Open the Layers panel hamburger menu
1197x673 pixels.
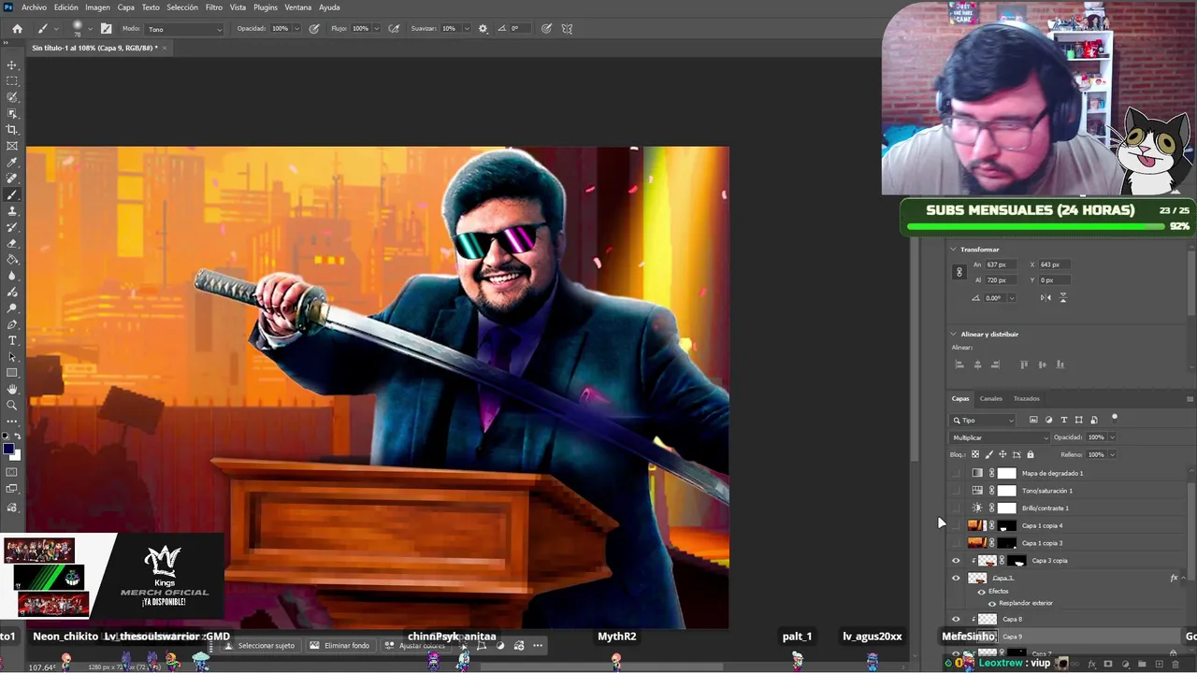pos(1190,399)
